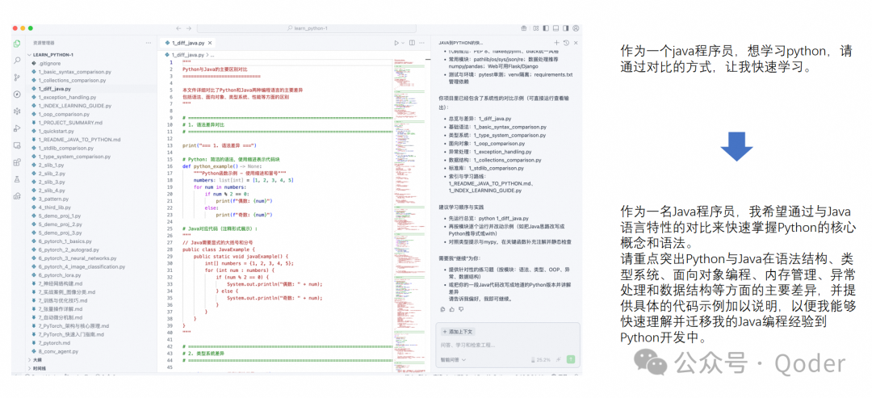Viewport: 872px width, 398px height.
Task: Click the 25.2% context usage indicator
Action: (x=541, y=359)
